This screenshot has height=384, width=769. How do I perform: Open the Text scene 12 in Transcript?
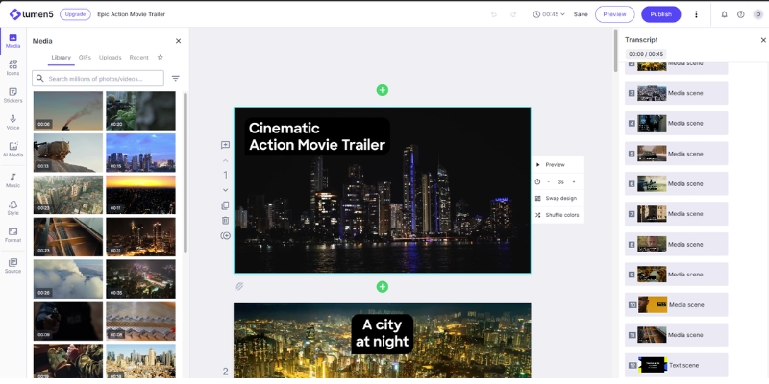676,365
